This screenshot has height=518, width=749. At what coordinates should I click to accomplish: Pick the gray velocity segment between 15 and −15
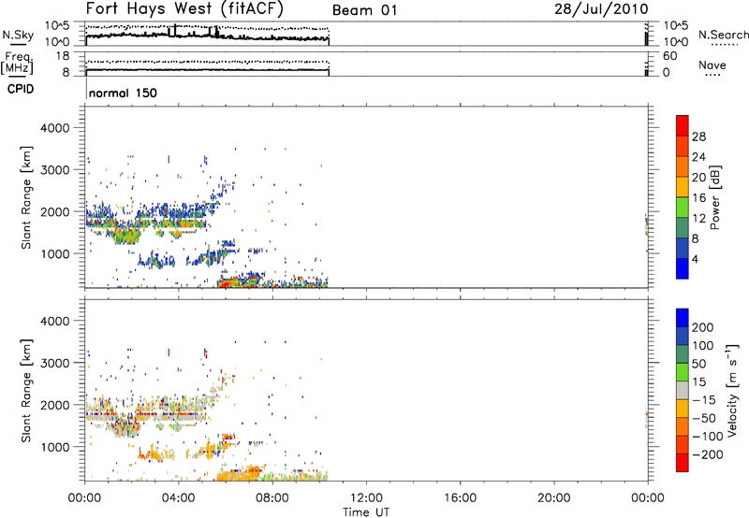coord(683,390)
